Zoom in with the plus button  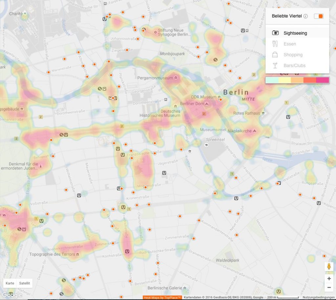(329, 278)
